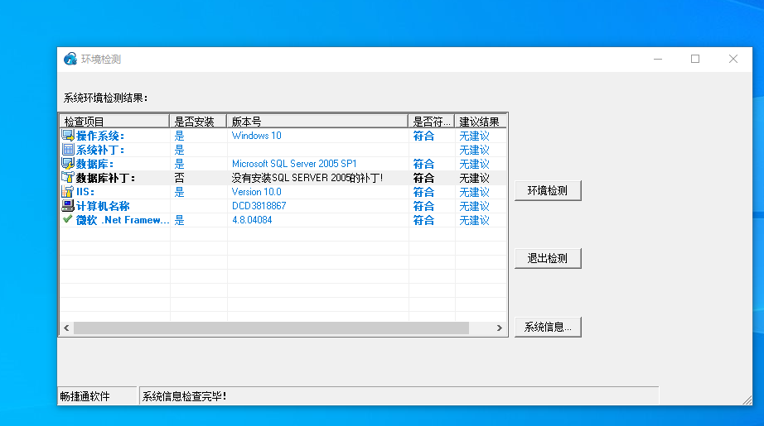Click 符合 in the IIS row
This screenshot has width=764, height=426.
tap(423, 192)
